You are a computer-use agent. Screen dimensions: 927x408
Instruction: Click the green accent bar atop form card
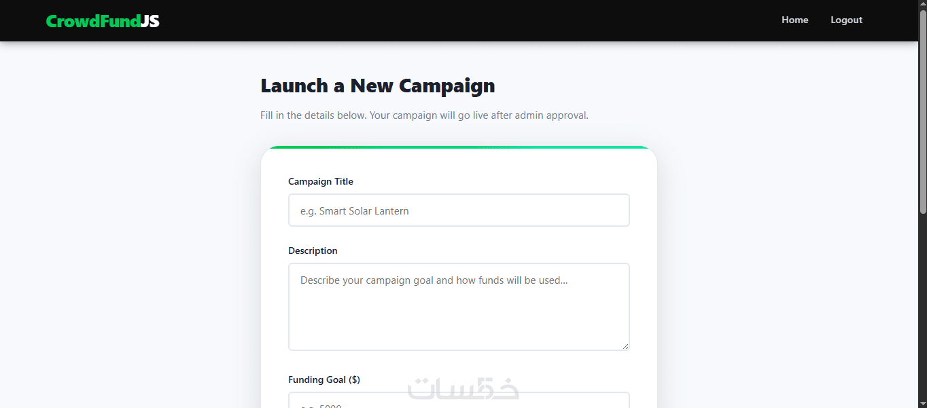pos(459,147)
